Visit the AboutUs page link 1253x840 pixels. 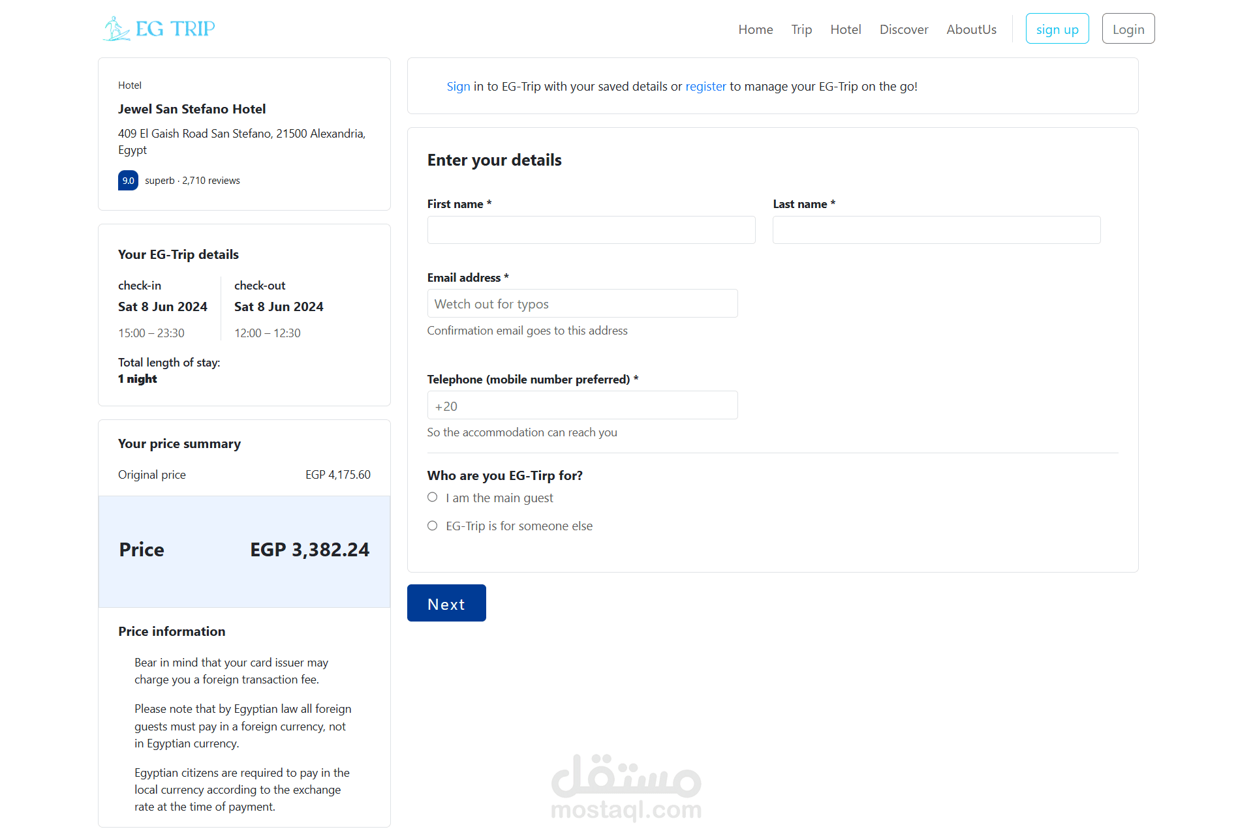(x=971, y=29)
